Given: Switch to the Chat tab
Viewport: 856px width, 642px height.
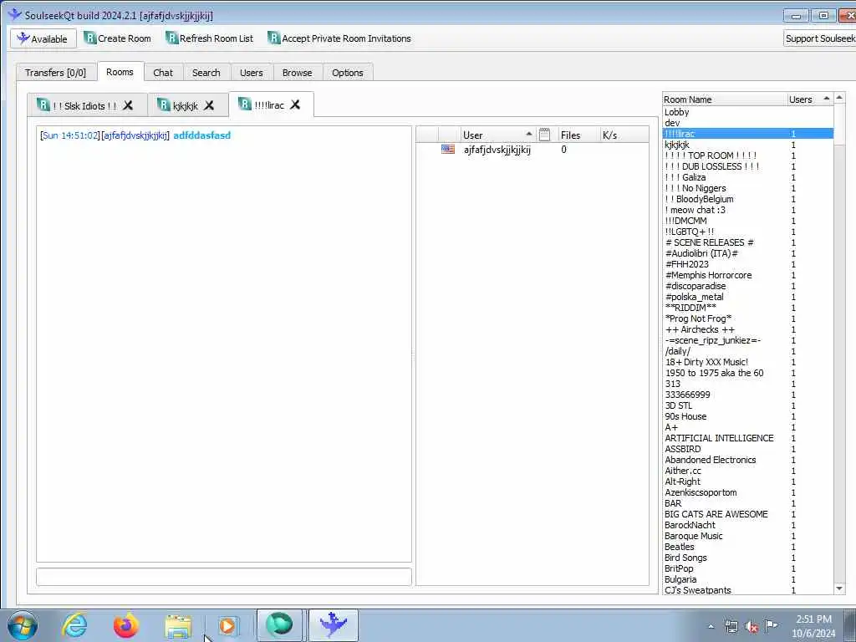Looking at the screenshot, I should [163, 73].
